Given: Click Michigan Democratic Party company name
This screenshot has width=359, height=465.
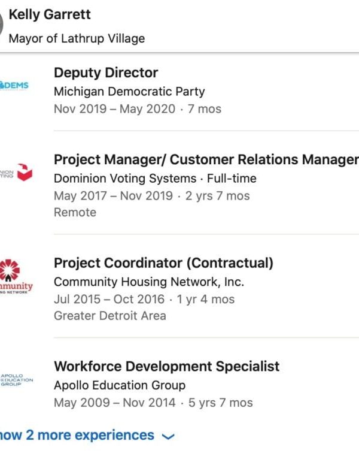Looking at the screenshot, I should pyautogui.click(x=129, y=92).
